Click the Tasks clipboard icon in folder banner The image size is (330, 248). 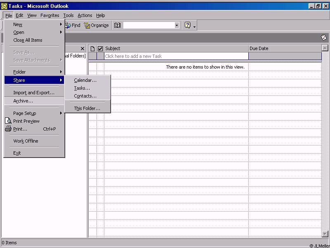[x=324, y=37]
